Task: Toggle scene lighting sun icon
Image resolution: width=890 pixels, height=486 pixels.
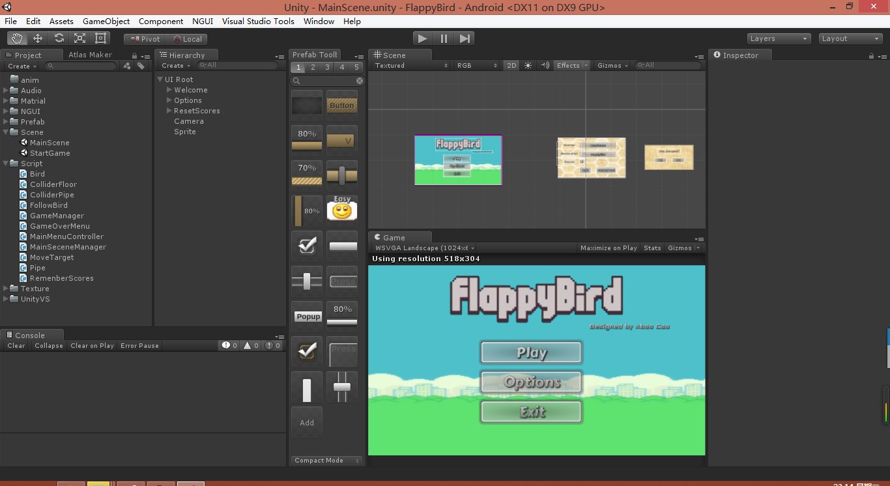Action: pyautogui.click(x=528, y=65)
